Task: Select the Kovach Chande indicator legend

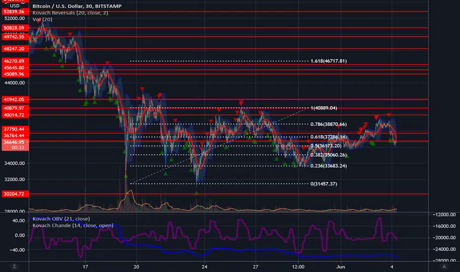Action: pyautogui.click(x=73, y=225)
